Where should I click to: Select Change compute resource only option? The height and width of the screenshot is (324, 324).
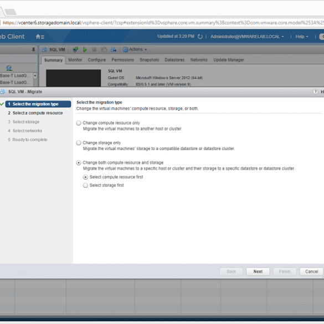point(79,123)
